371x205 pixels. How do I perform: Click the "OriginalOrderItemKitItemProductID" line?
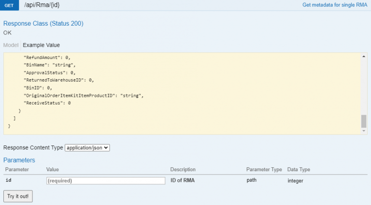coord(84,95)
